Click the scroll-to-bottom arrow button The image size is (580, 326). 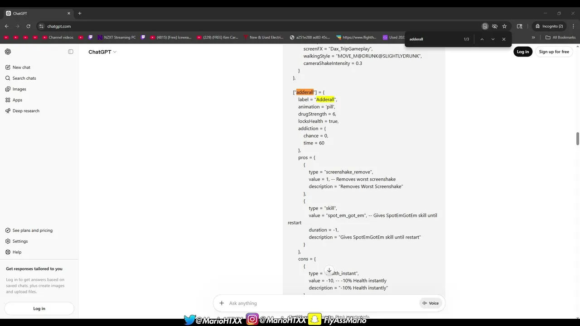(329, 270)
